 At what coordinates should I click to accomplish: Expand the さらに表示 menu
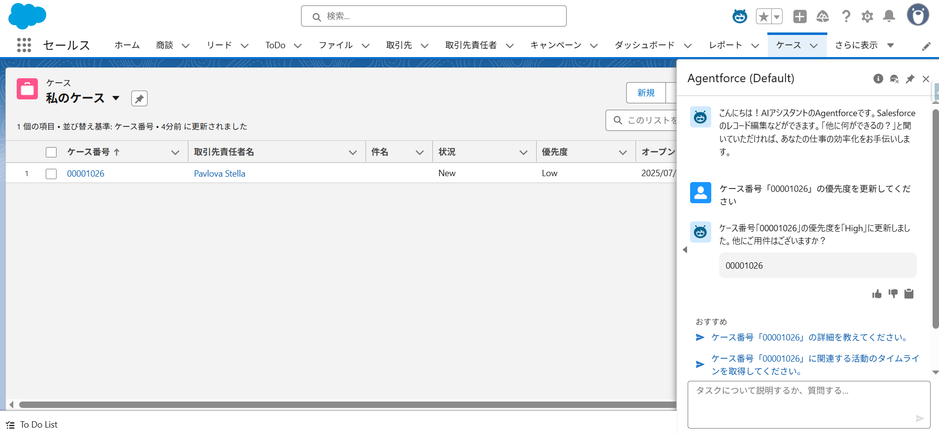(x=864, y=45)
